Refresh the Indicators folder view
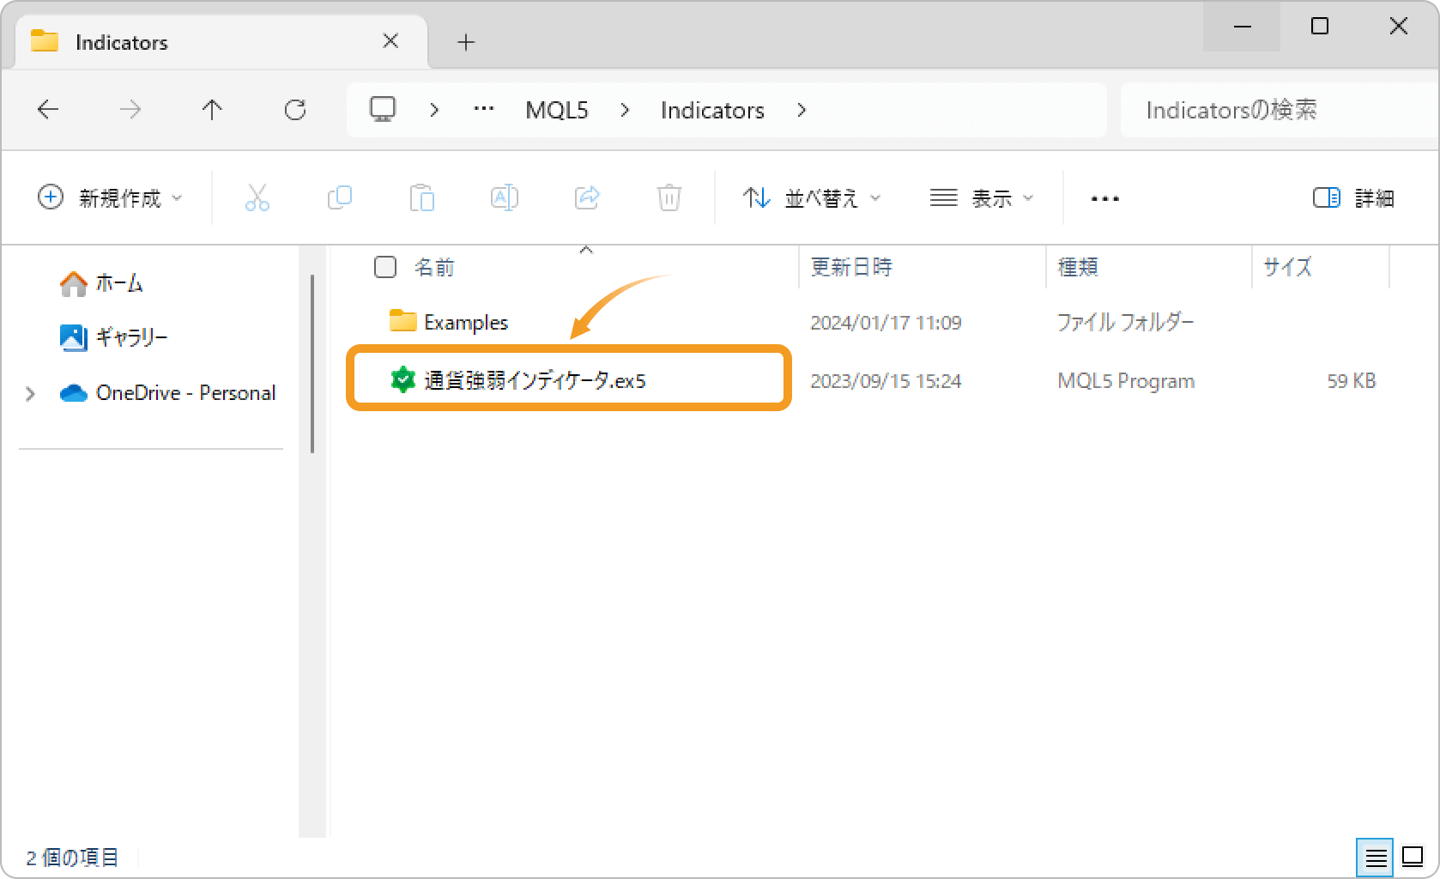 coord(295,110)
